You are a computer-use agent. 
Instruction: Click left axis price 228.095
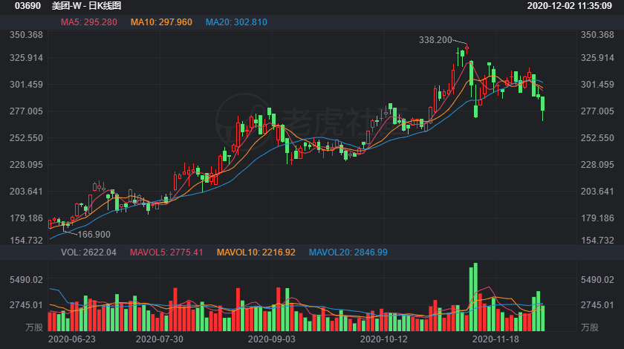coord(26,164)
